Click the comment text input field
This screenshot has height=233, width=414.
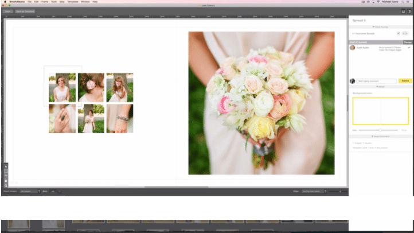pyautogui.click(x=377, y=81)
